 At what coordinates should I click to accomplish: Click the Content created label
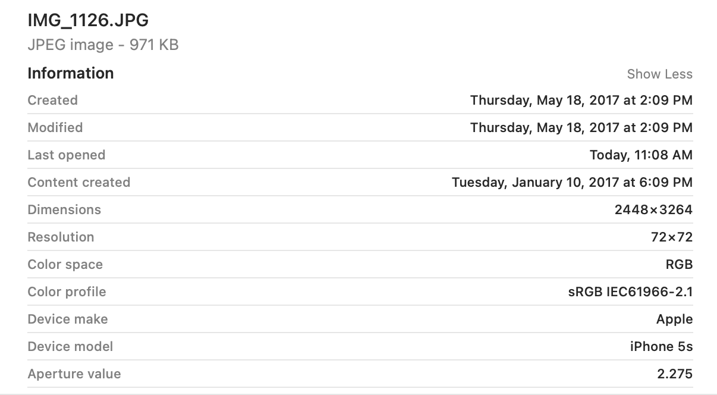(x=79, y=182)
